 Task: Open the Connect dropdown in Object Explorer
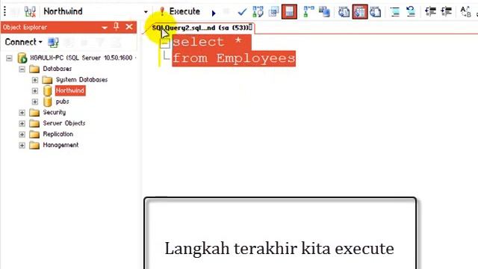(x=23, y=42)
